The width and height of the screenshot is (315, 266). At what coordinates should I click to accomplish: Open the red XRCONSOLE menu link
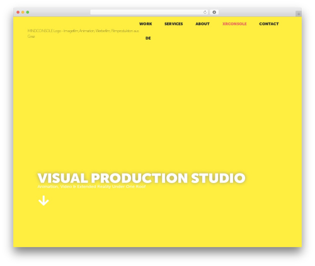(234, 24)
